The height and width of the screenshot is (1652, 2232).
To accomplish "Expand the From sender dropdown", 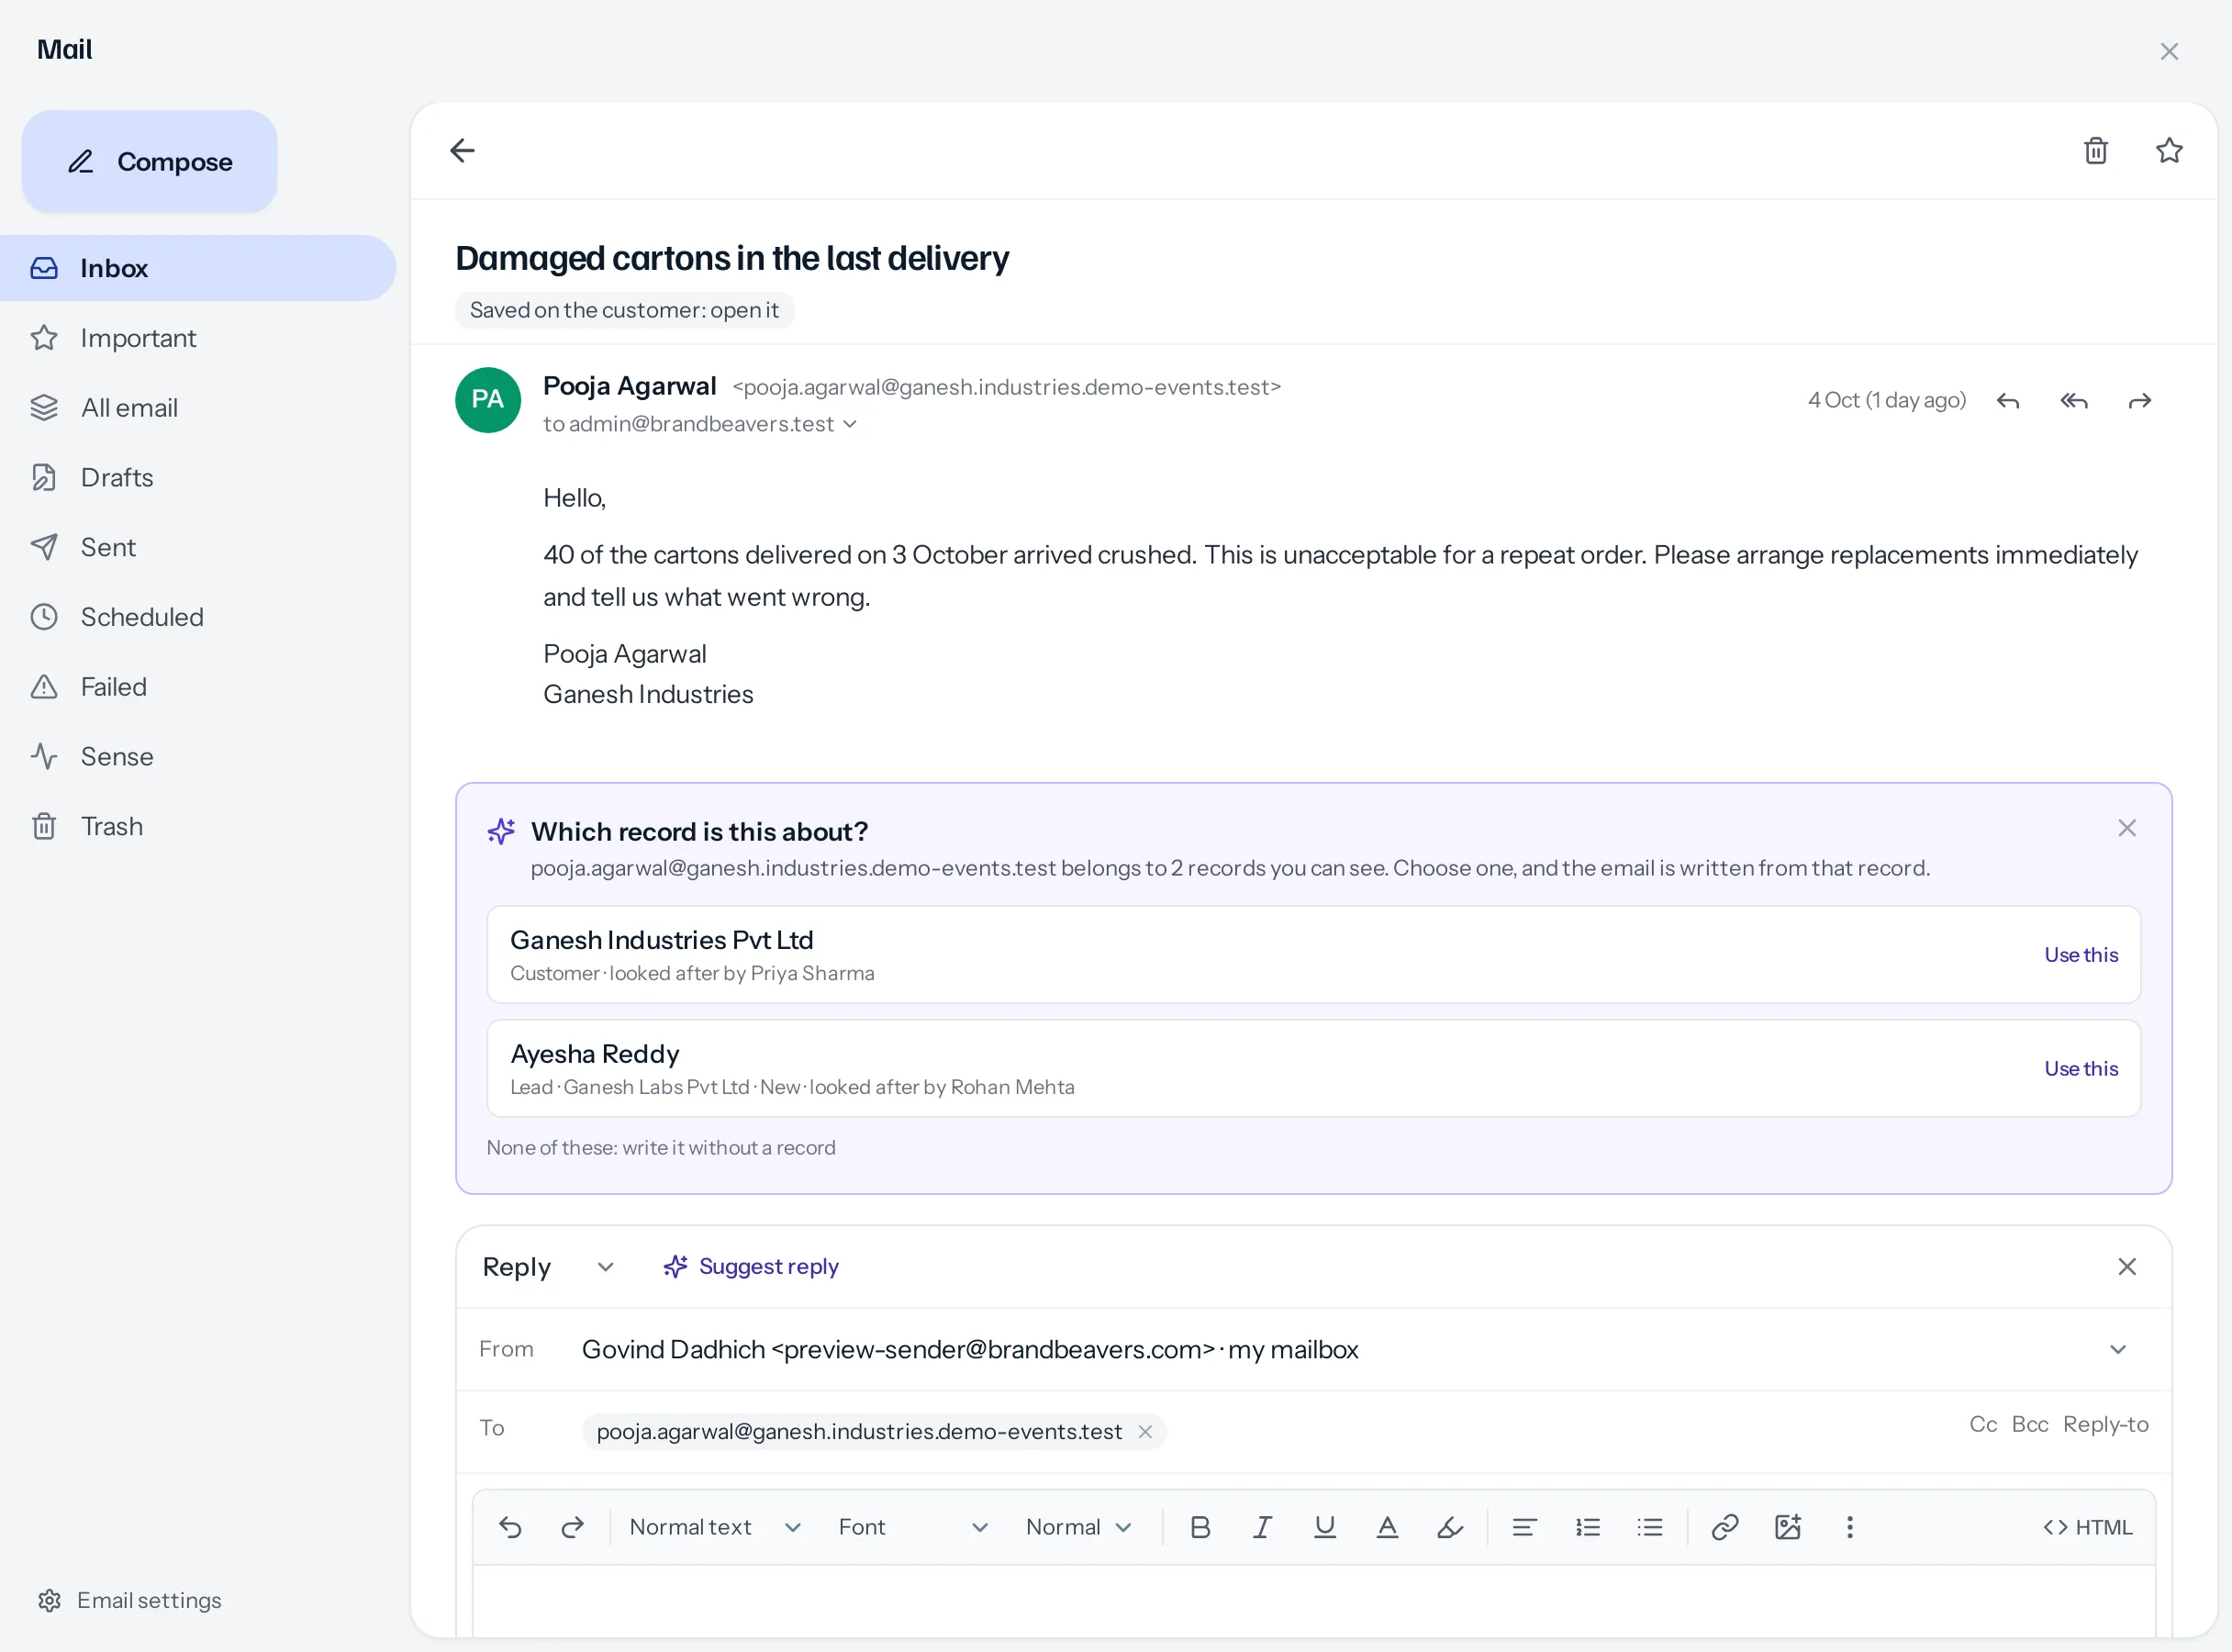I will [x=2118, y=1349].
